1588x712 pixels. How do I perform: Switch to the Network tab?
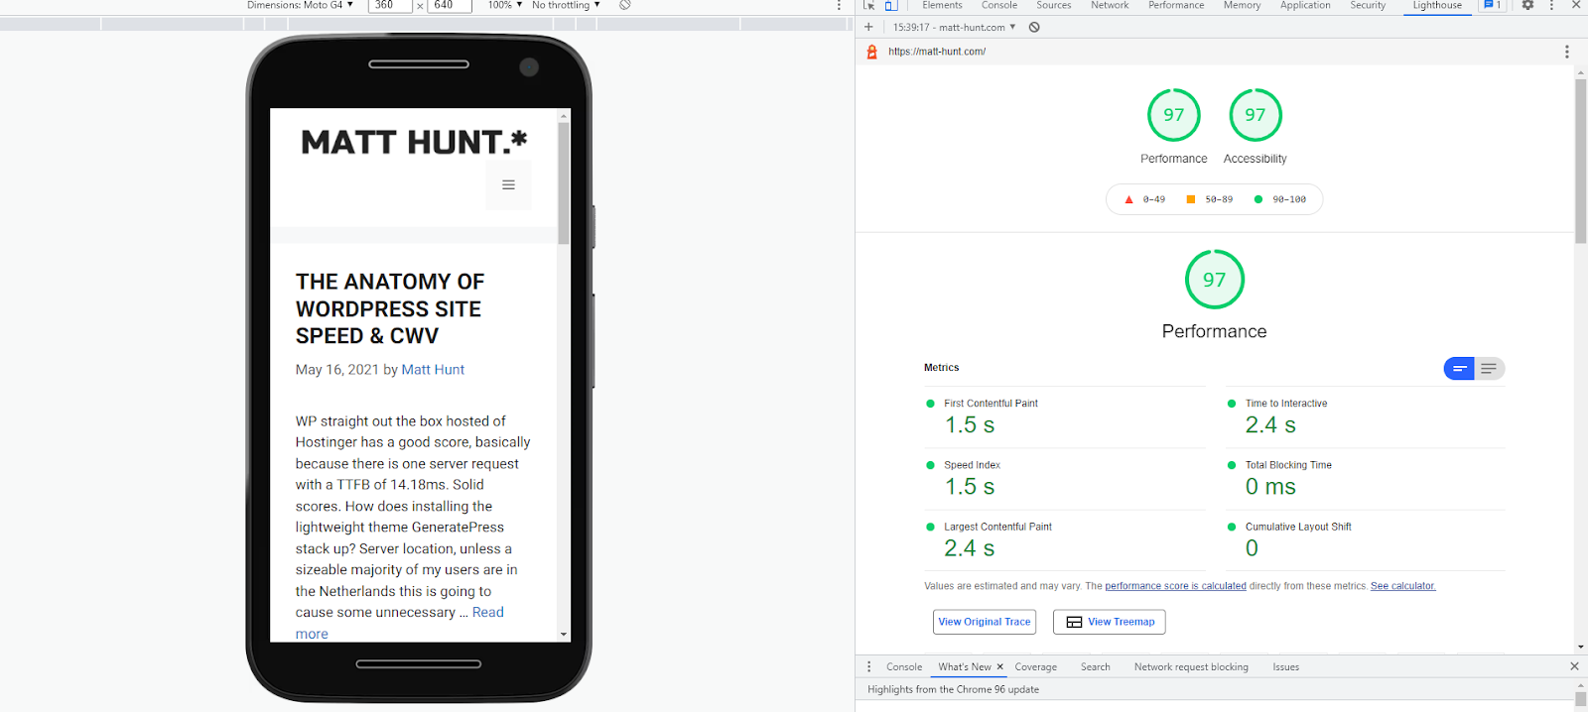coord(1110,5)
